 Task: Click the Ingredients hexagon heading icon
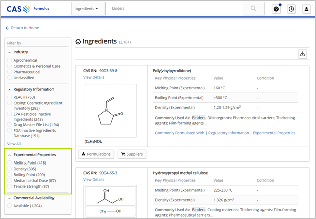78,42
